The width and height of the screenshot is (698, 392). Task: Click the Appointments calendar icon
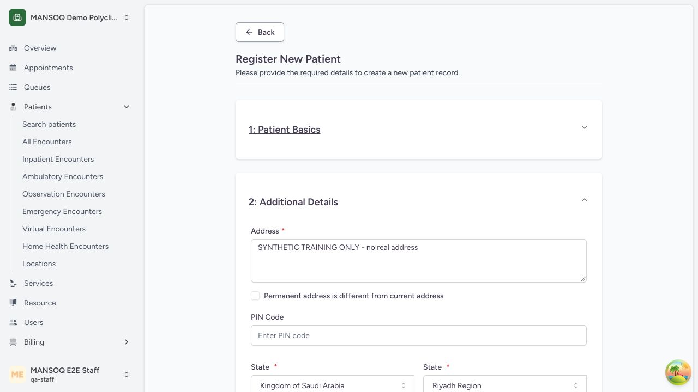pos(13,68)
